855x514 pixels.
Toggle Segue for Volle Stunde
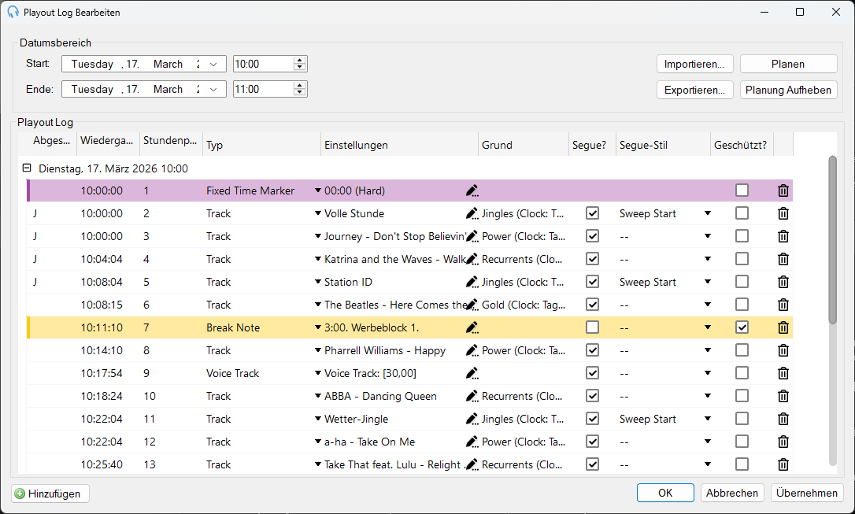592,213
